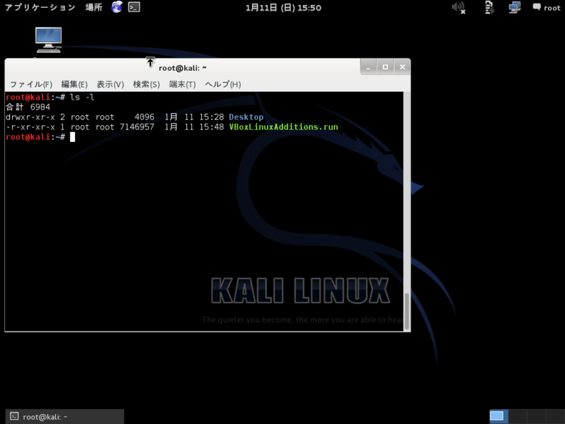Open terminal ヘルプ(H) menu

click(223, 84)
